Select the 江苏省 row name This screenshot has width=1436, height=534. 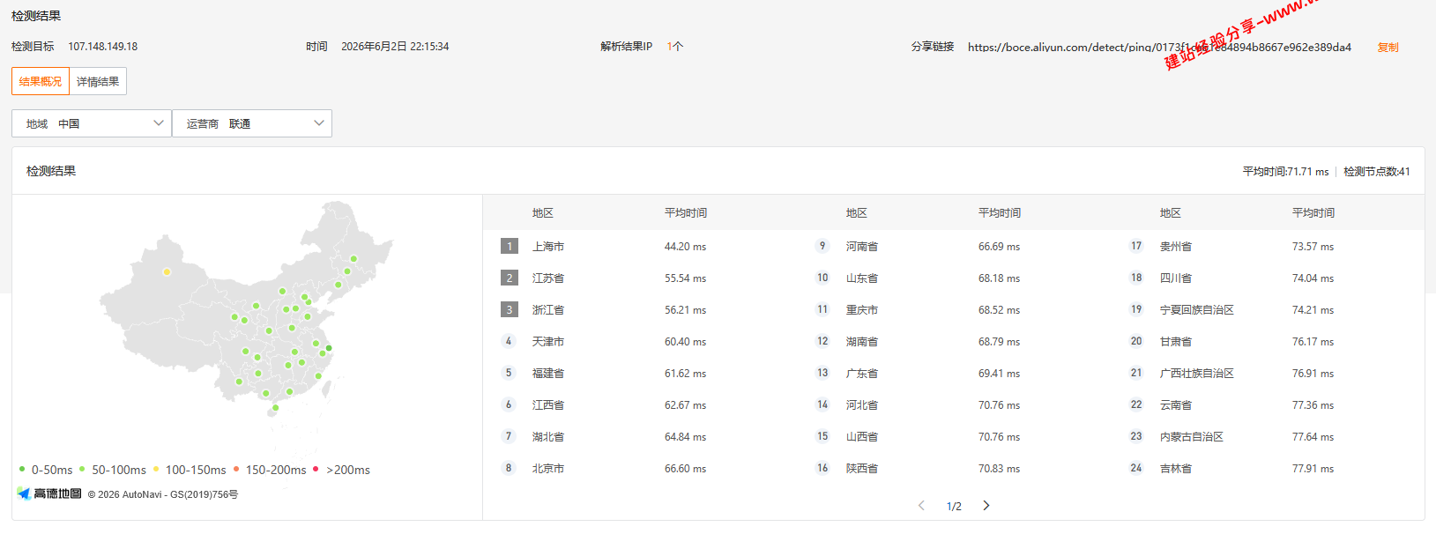tap(548, 278)
